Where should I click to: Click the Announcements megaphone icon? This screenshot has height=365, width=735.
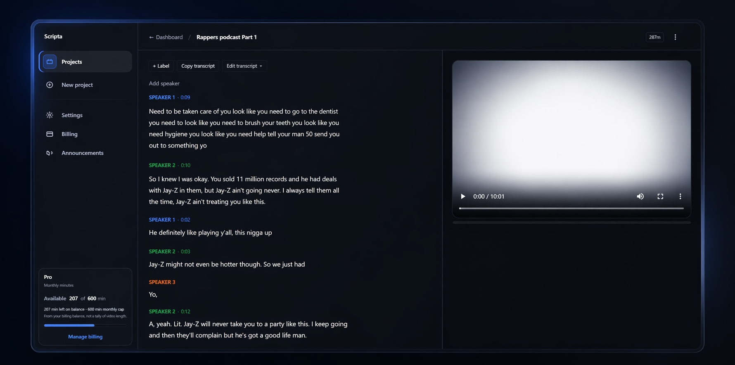[x=50, y=153]
